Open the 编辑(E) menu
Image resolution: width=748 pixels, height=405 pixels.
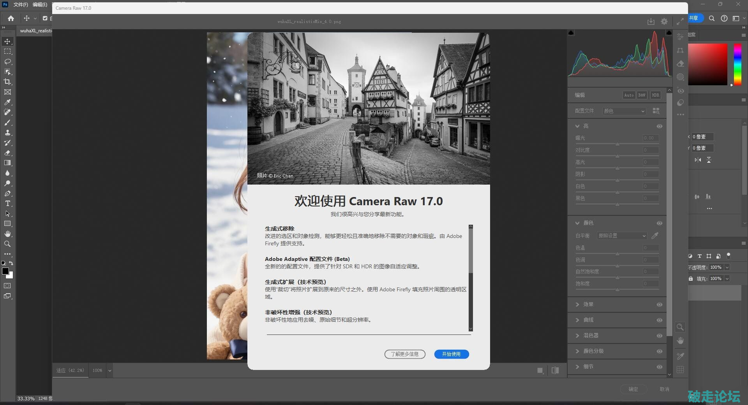tap(40, 5)
